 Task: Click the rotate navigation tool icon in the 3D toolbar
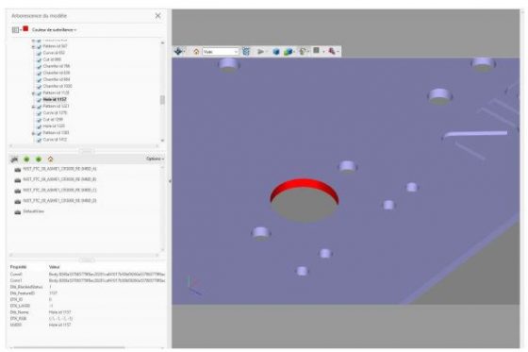pos(178,51)
